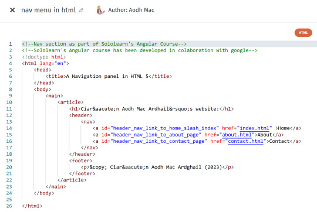
Task: Click the lang="en" attribute
Action: 53,63
